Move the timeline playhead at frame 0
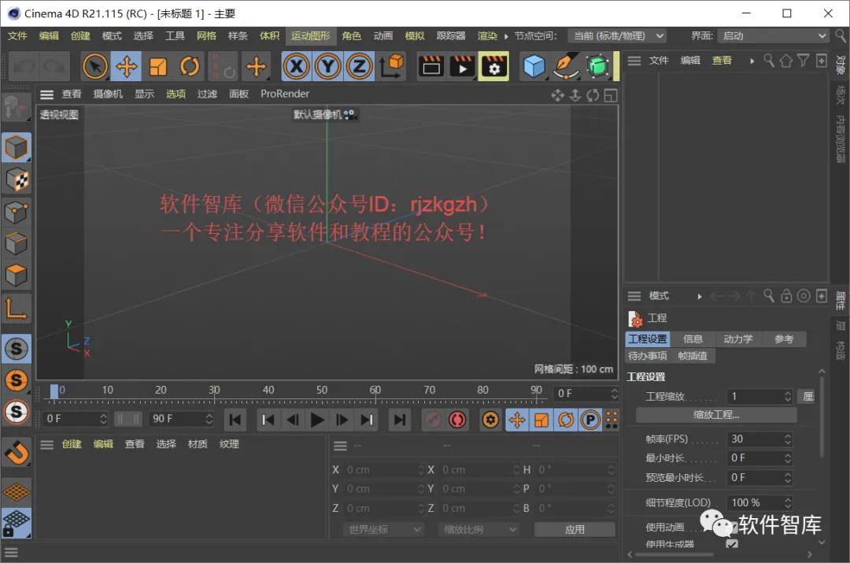 54,391
